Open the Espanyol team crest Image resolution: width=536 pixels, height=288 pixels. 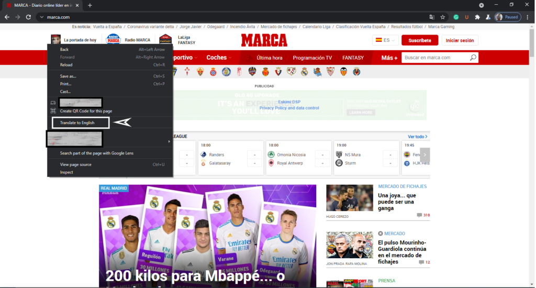(213, 72)
